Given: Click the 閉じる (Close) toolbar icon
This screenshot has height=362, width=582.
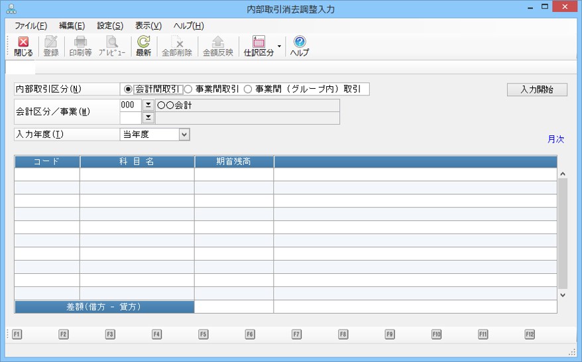Looking at the screenshot, I should click(x=23, y=46).
